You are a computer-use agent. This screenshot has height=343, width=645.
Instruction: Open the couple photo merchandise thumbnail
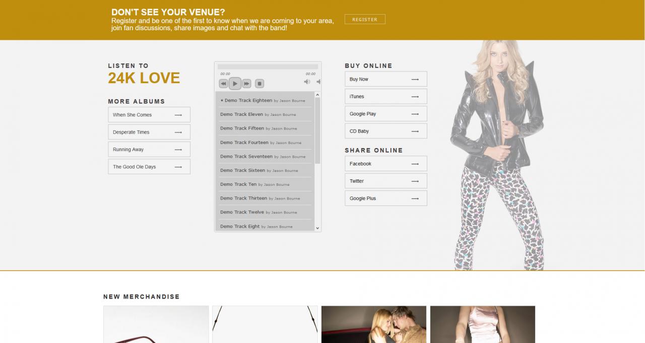[x=374, y=324]
